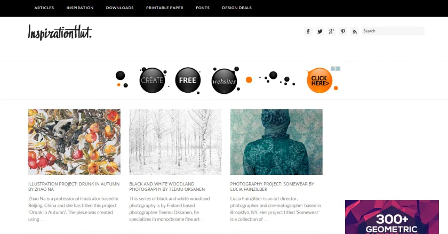Click the AdChoices triangle icon
The height and width of the screenshot is (234, 448).
(x=333, y=69)
